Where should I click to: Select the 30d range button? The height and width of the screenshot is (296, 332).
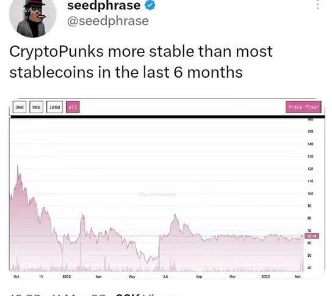(20, 107)
